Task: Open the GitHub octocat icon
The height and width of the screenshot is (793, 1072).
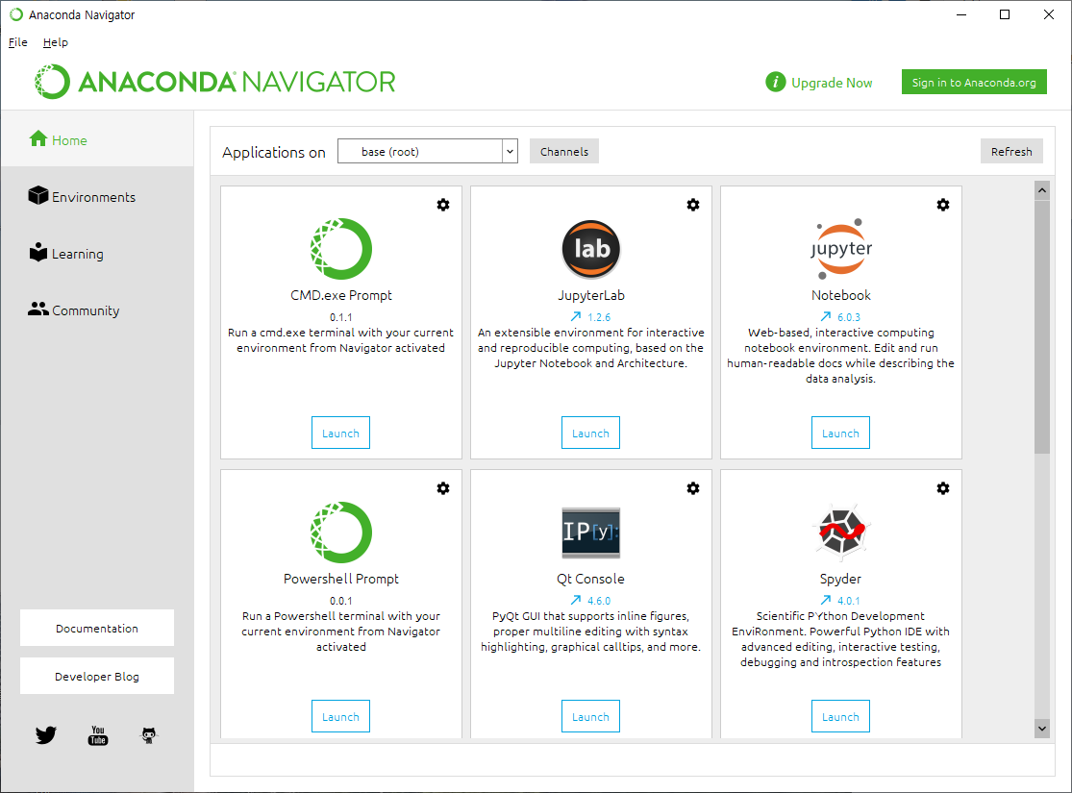Action: coord(148,735)
